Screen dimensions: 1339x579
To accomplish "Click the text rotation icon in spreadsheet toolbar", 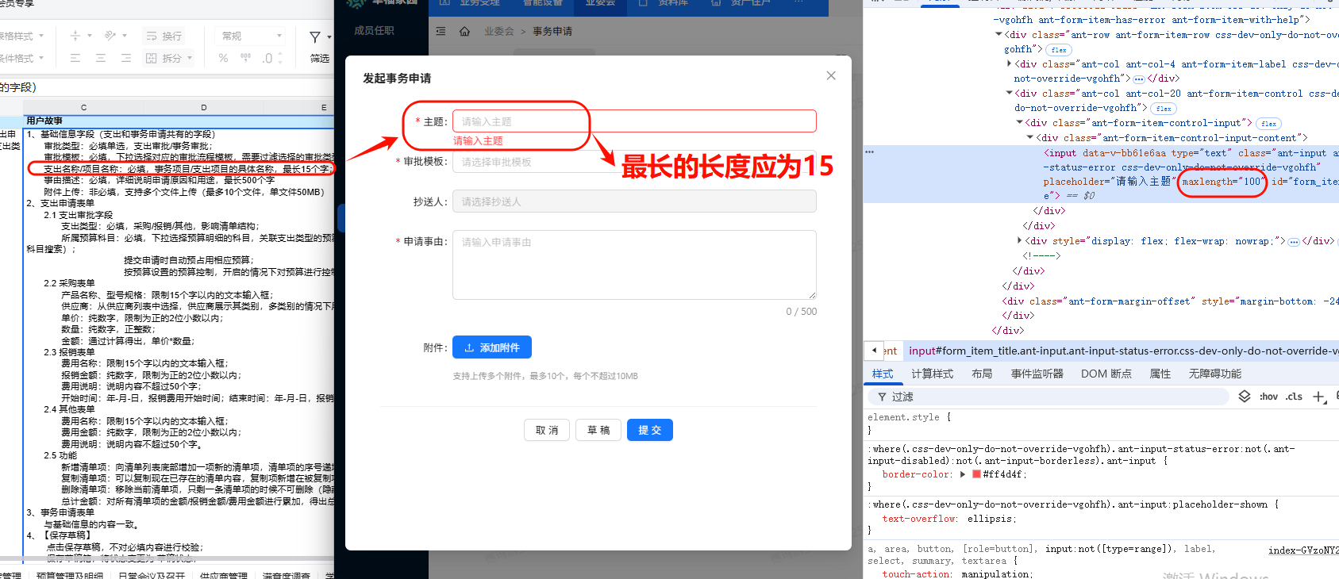I will [x=110, y=36].
